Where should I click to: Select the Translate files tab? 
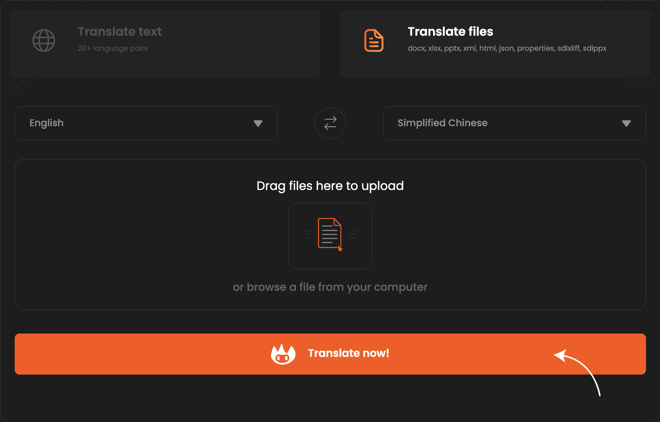[x=450, y=32]
